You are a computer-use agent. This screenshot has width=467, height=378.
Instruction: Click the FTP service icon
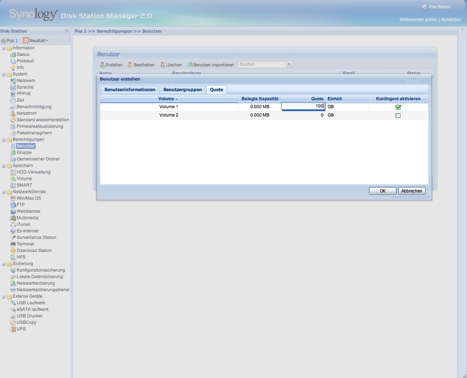pos(13,205)
